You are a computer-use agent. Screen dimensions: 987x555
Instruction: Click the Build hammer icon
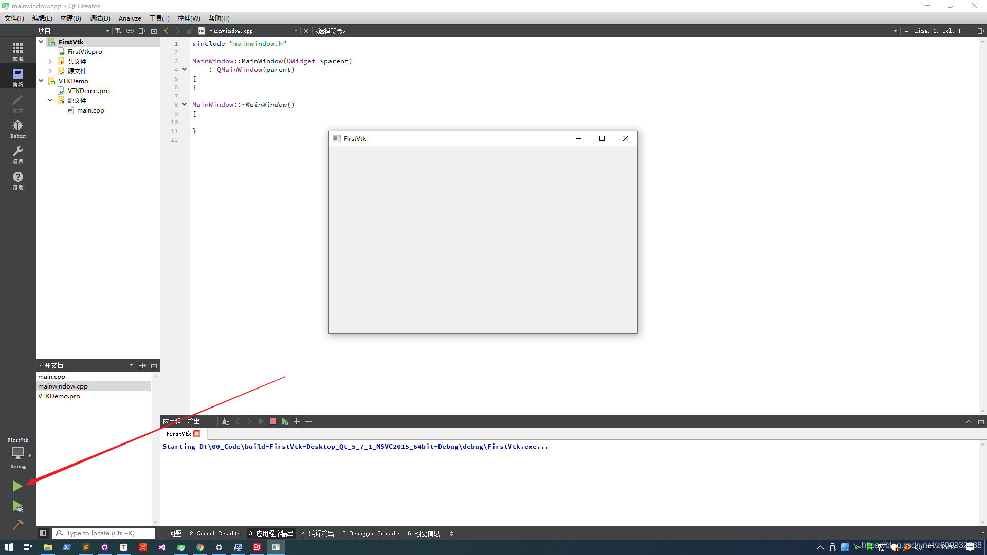tap(17, 525)
